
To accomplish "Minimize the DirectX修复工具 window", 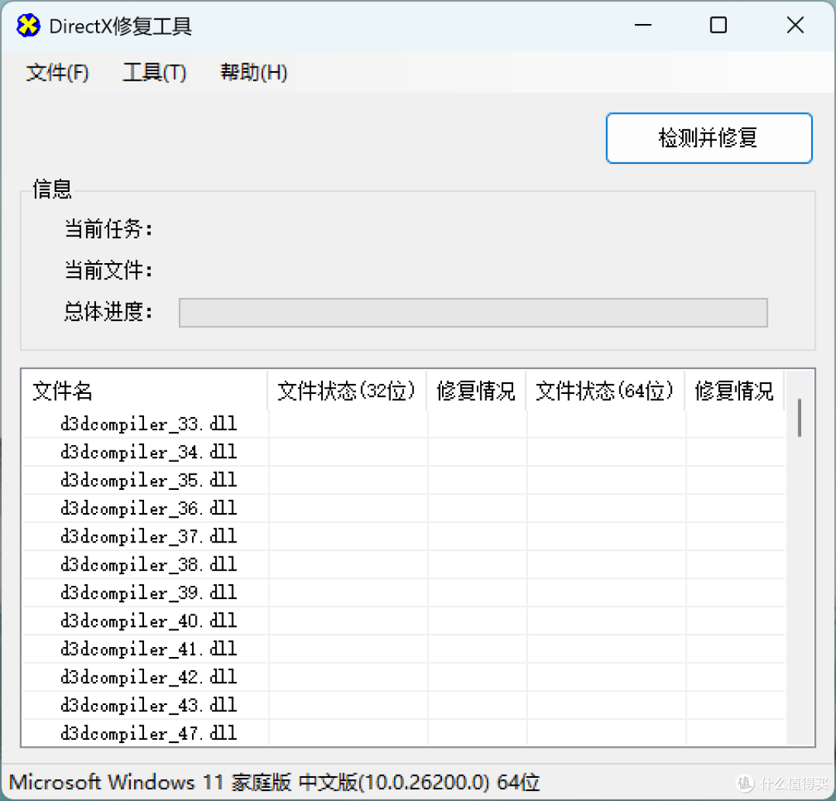I will [643, 25].
